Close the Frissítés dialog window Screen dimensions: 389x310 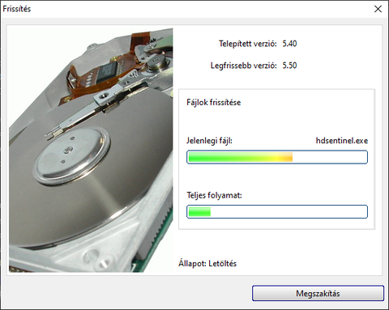(378, 9)
